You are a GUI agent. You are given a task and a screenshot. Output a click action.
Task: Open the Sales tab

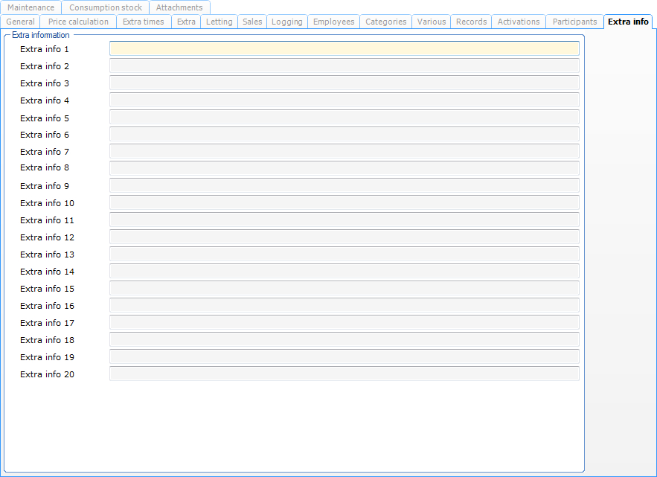click(252, 22)
